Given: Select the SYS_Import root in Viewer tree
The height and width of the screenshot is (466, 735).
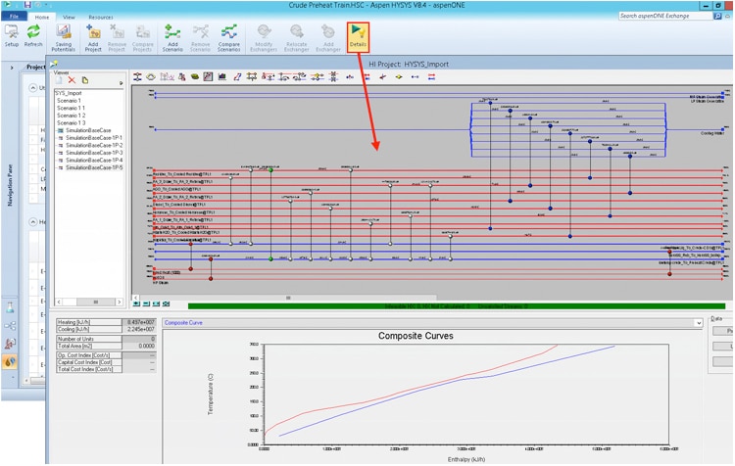Looking at the screenshot, I should (x=69, y=93).
